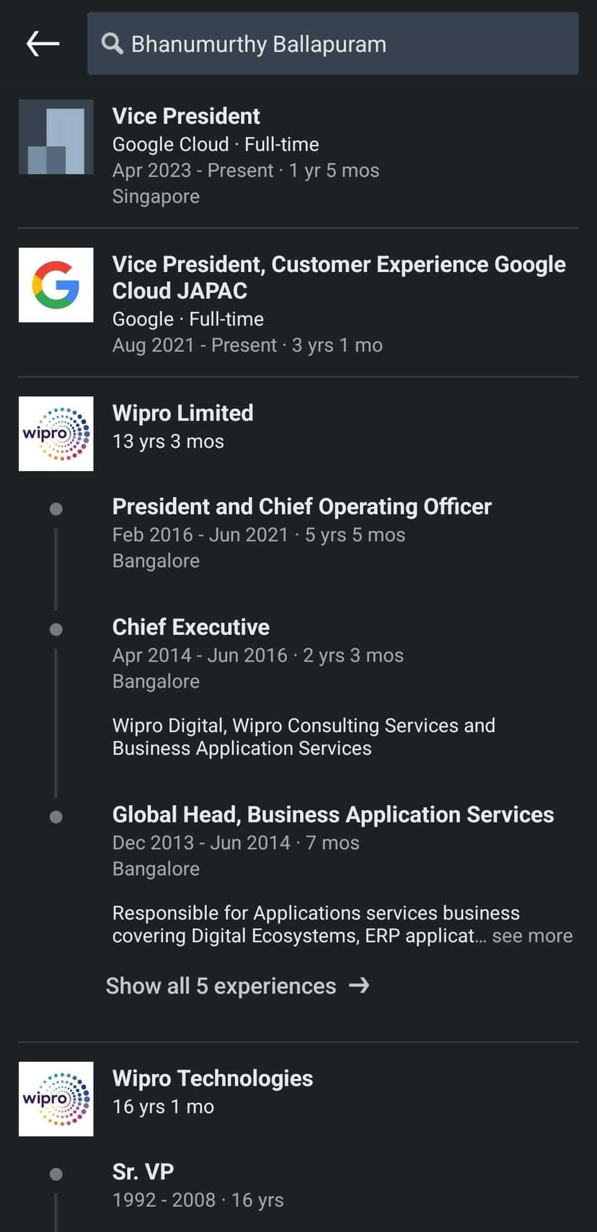The image size is (597, 1232).
Task: Tap arrow next to Show all 5 experiences
Action: click(359, 985)
